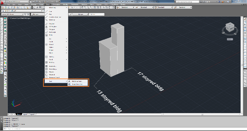
Task: Click Open in the quick access toolbar
Action: pos(34,1)
